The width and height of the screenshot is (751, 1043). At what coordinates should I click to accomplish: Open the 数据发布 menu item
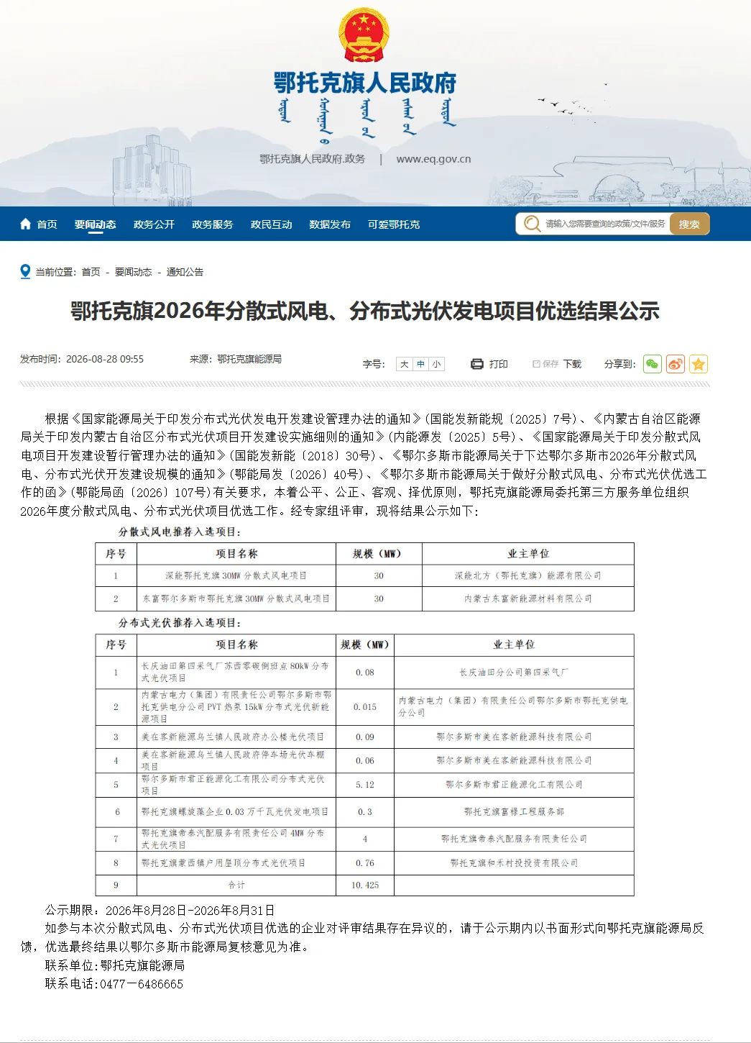pyautogui.click(x=330, y=224)
